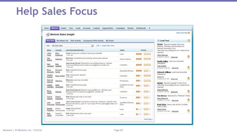The height and width of the screenshot is (133, 237).
Task: Switch to the Reports tab
Action: pyautogui.click(x=130, y=28)
